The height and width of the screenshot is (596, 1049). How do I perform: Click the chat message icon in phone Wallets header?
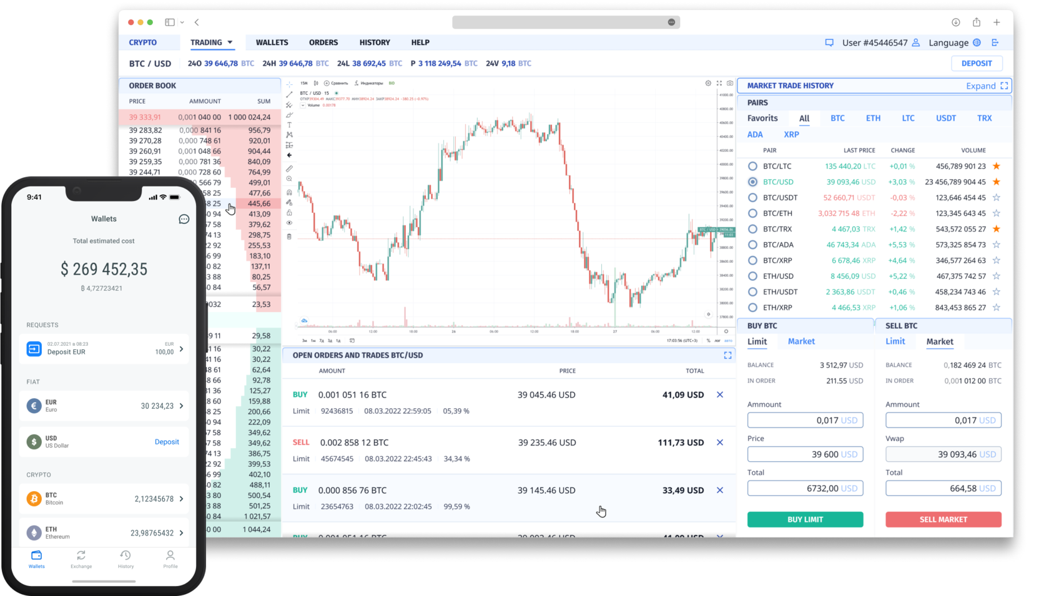click(x=184, y=219)
